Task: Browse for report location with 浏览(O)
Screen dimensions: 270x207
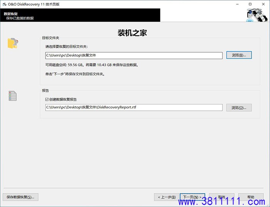Action: 239,108
